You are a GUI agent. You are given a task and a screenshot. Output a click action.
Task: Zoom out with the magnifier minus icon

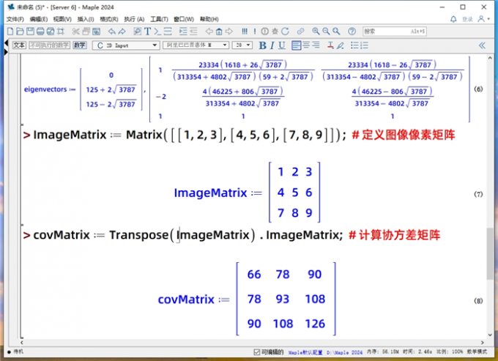[x=326, y=31]
